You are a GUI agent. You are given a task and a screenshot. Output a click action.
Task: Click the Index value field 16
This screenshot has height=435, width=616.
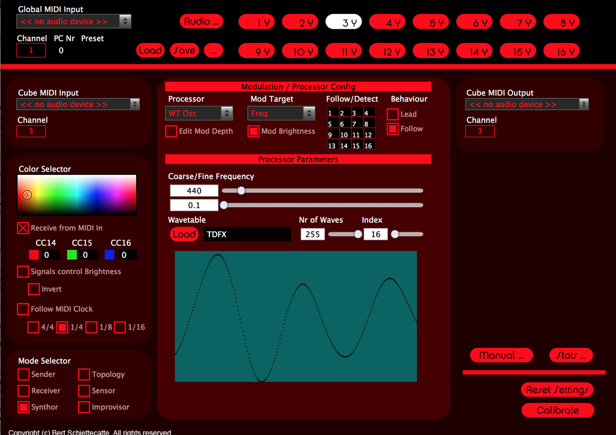pos(376,234)
